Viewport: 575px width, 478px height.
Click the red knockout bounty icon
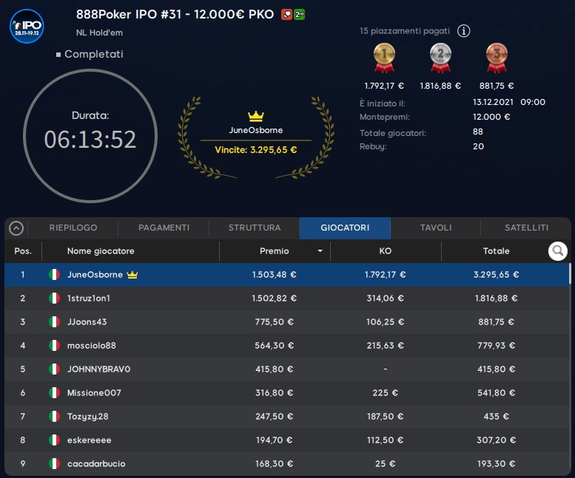click(286, 14)
